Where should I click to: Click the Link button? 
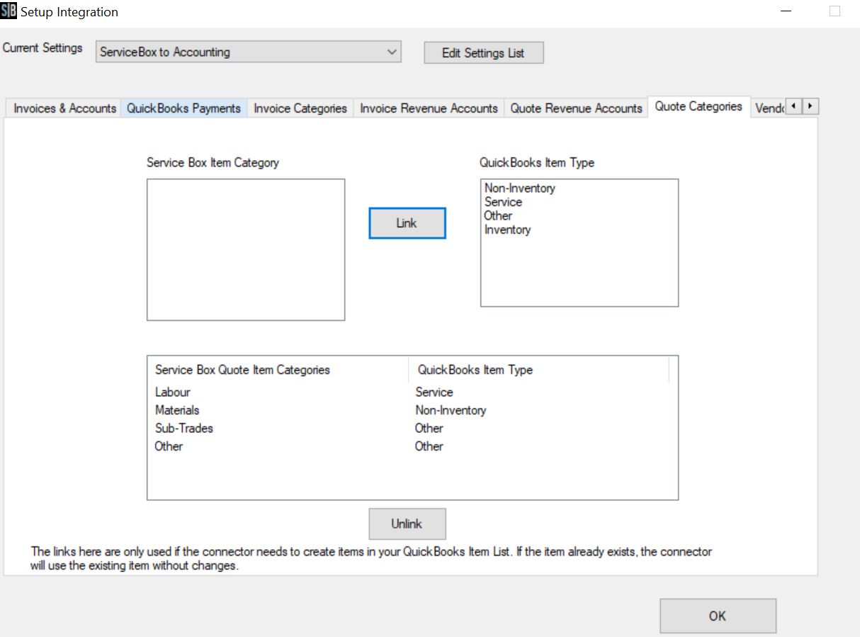click(x=407, y=223)
